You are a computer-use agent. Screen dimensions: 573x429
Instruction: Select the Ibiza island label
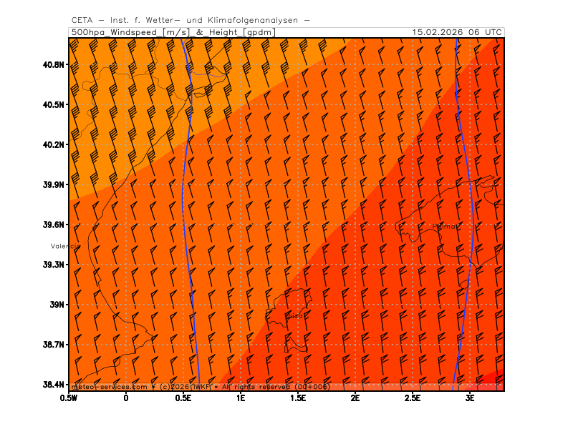click(x=295, y=315)
